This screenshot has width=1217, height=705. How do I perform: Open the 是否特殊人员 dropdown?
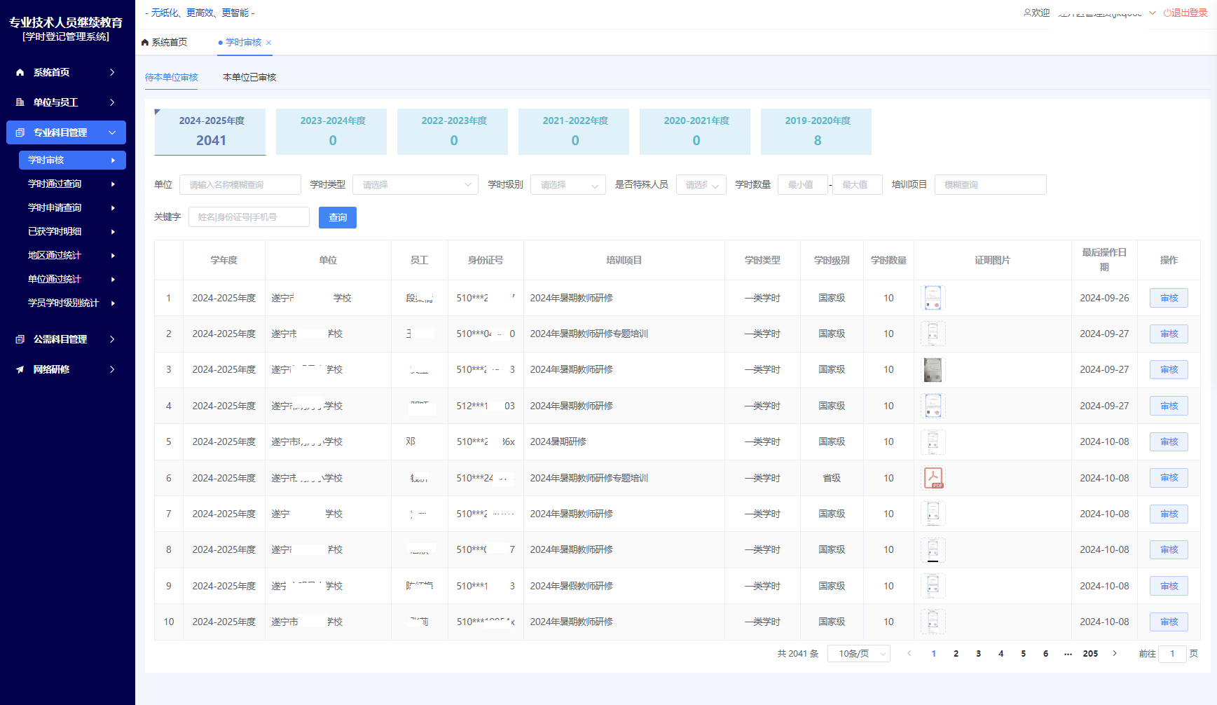[701, 184]
